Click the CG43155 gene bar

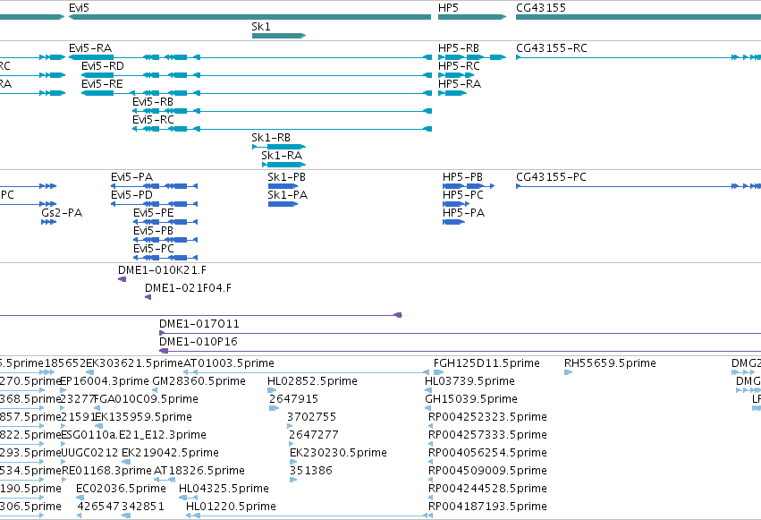click(x=638, y=17)
